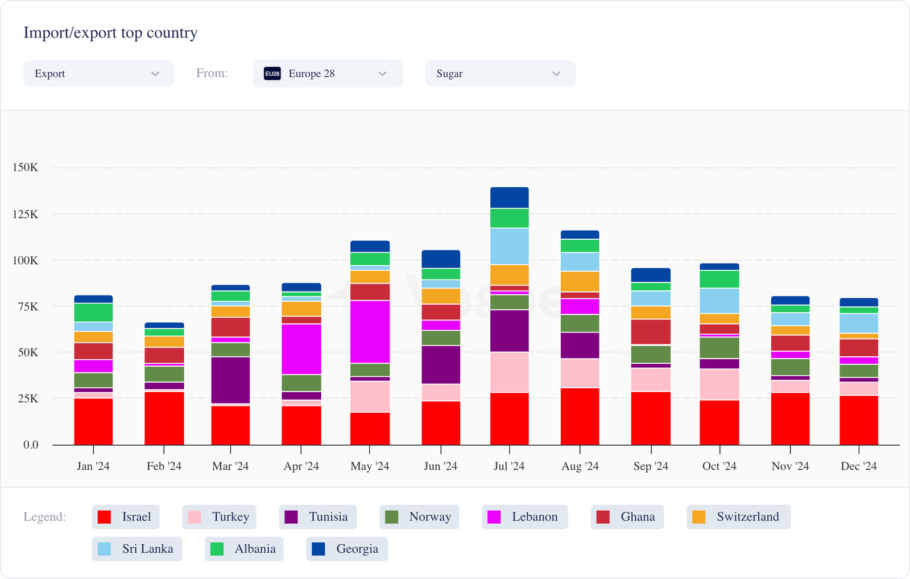
Task: Click the Georgia dark-blue legend square
Action: [x=318, y=549]
